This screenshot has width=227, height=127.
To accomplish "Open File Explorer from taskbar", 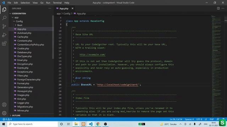I will [76, 124].
